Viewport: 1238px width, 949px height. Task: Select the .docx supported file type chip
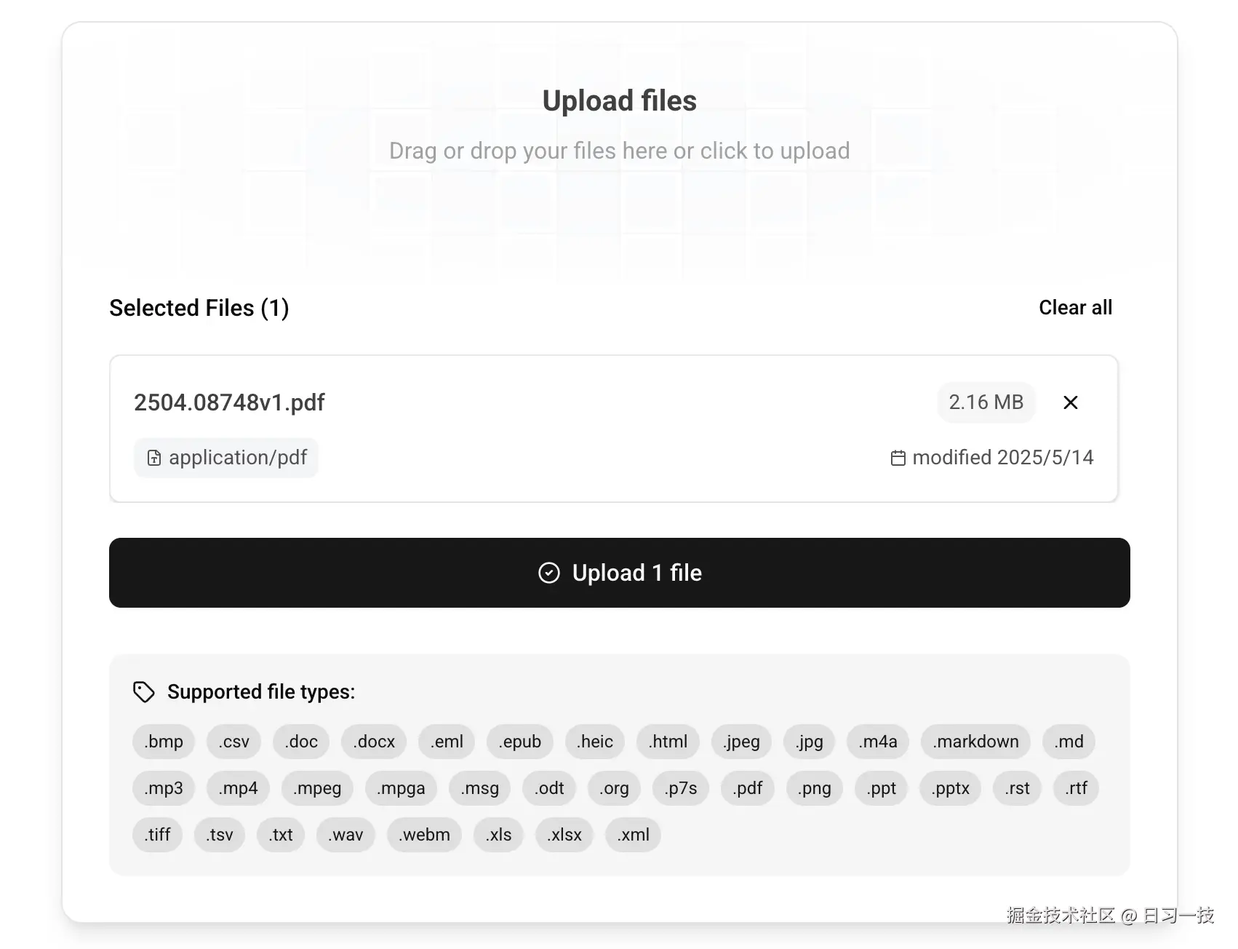point(373,742)
